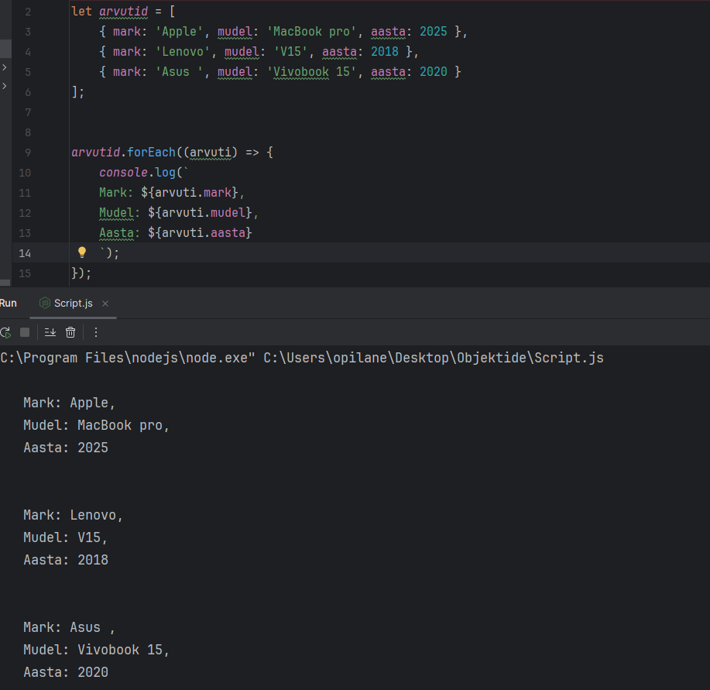The image size is (710, 690).
Task: Clear console output with trash icon
Action: 70,332
